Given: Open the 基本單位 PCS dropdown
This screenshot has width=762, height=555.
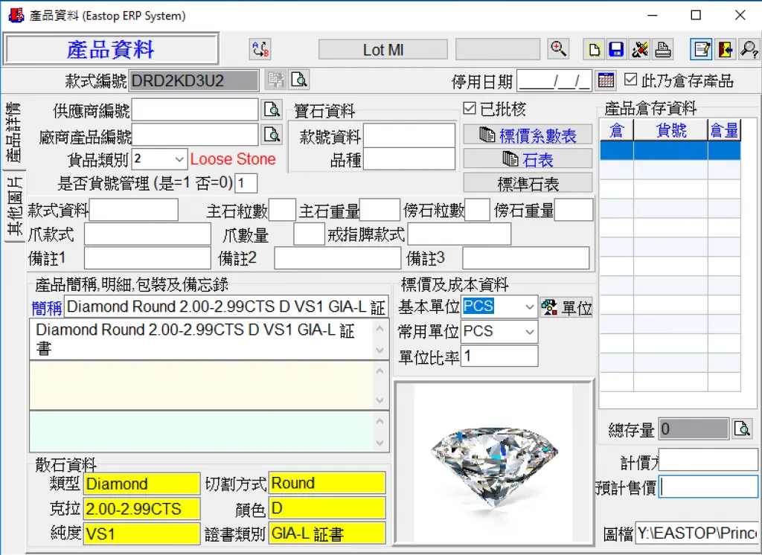Looking at the screenshot, I should tap(529, 307).
